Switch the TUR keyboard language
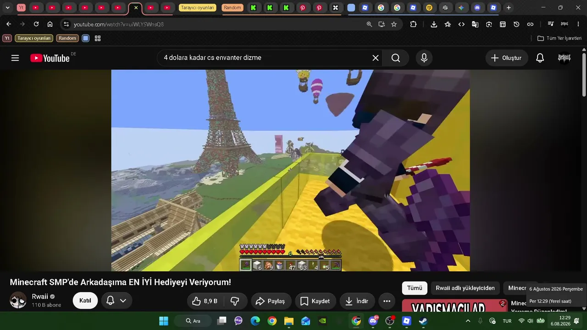This screenshot has height=330, width=587. 507,321
